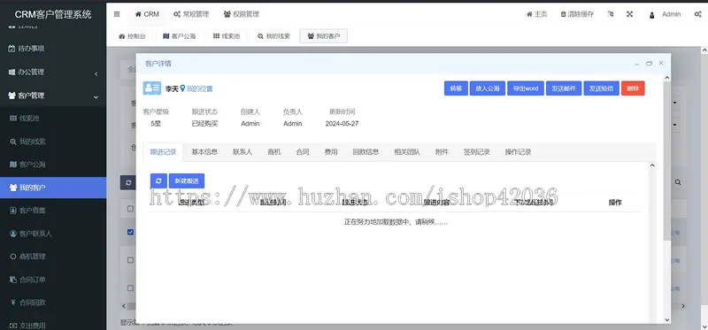Switch to the 基本信息 tab
The height and width of the screenshot is (330, 708).
204,152
